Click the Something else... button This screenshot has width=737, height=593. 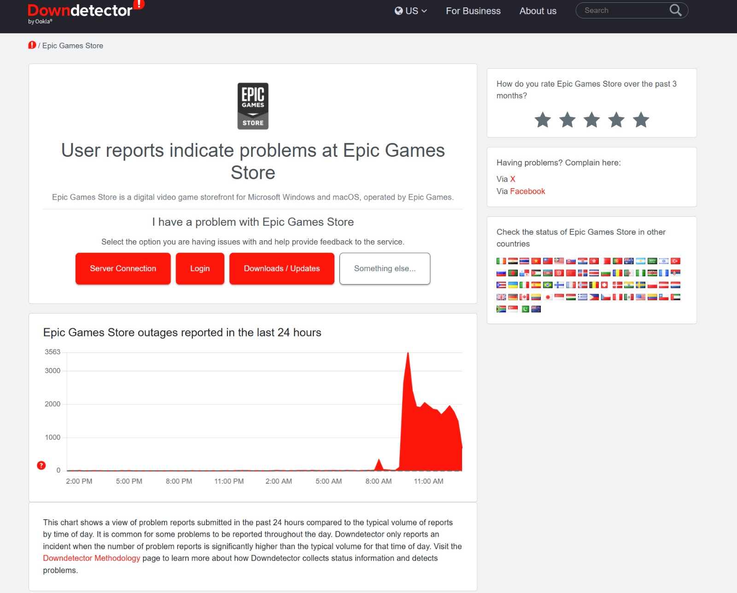(x=385, y=268)
